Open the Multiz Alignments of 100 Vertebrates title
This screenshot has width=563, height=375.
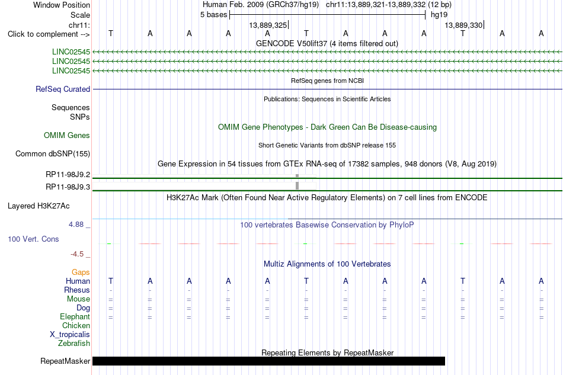[327, 264]
